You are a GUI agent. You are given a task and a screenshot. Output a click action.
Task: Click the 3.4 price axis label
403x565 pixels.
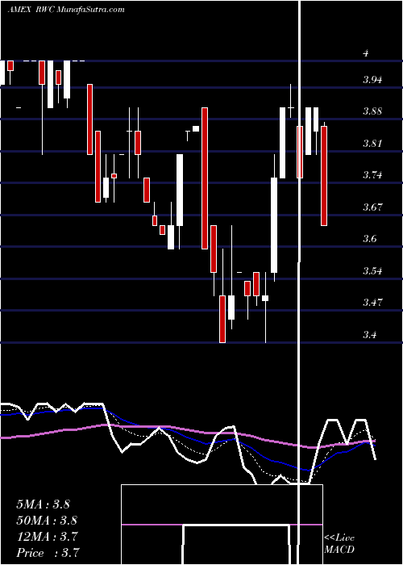370,334
